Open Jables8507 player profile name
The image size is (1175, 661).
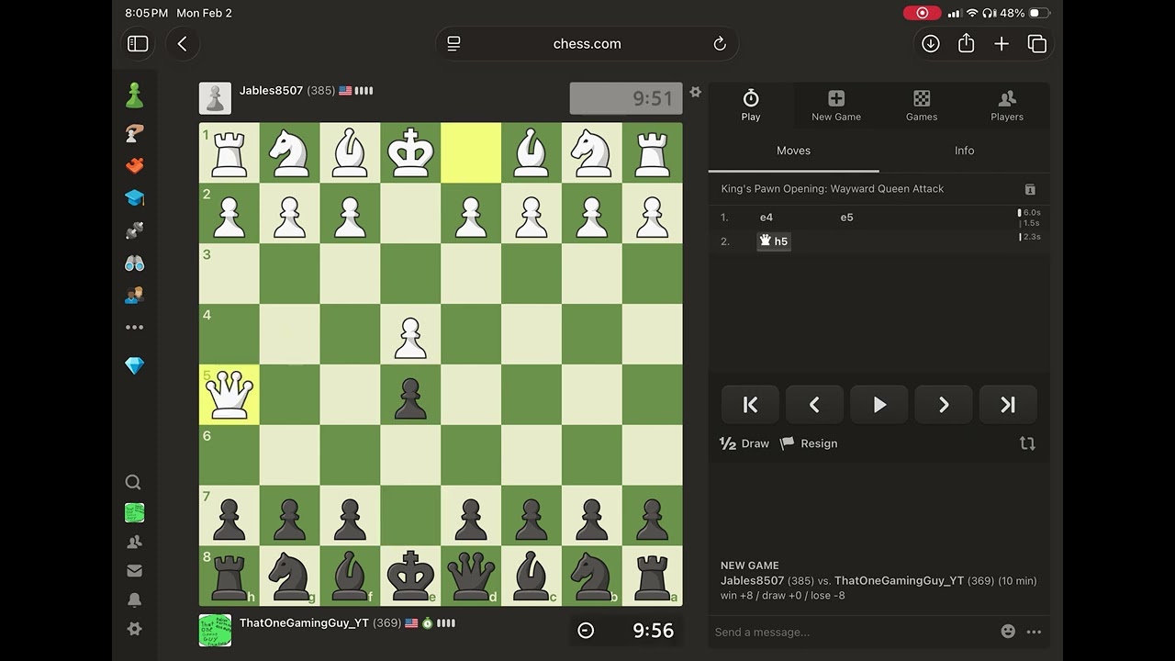pyautogui.click(x=271, y=91)
